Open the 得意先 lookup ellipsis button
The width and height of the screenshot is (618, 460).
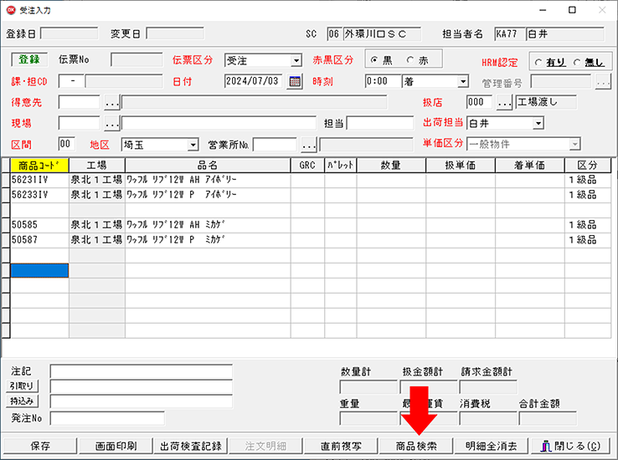pos(112,103)
